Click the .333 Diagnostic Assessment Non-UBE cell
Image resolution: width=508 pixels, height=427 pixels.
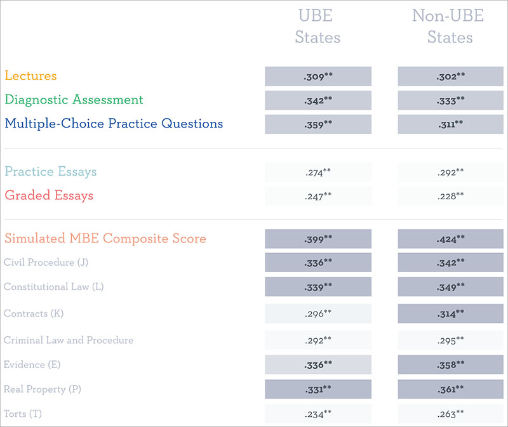(450, 100)
